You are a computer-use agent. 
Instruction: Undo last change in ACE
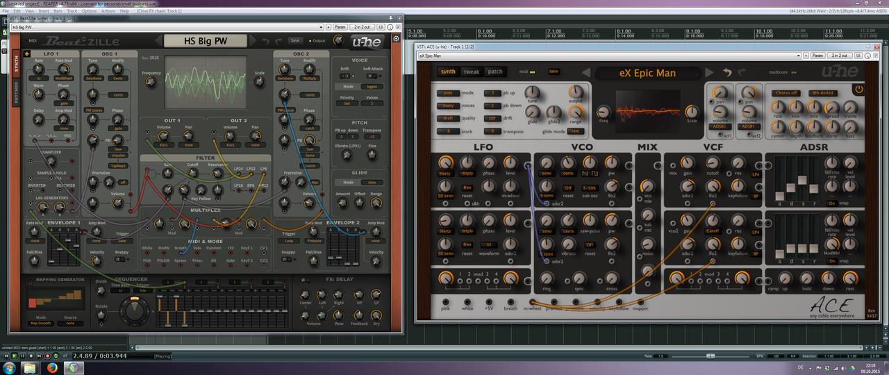tap(727, 72)
